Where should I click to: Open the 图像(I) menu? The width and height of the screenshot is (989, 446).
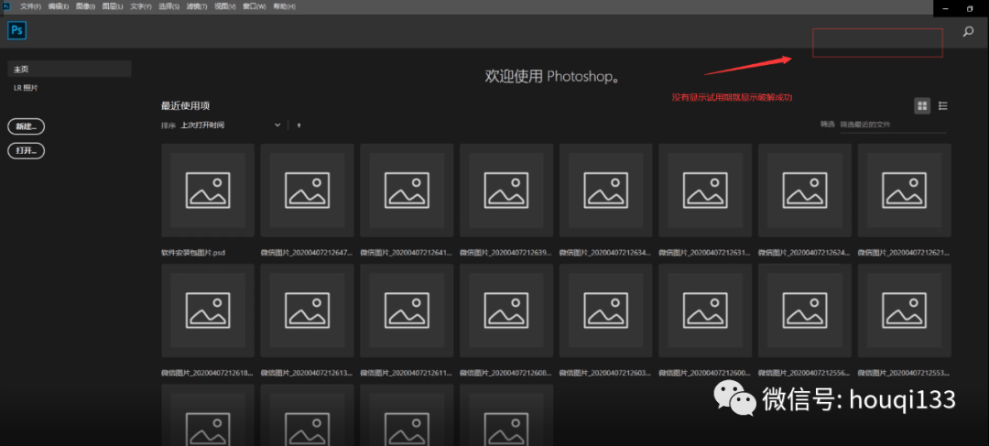pos(85,6)
